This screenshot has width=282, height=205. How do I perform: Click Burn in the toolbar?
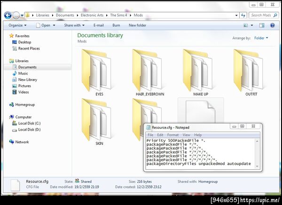[x=116, y=25]
